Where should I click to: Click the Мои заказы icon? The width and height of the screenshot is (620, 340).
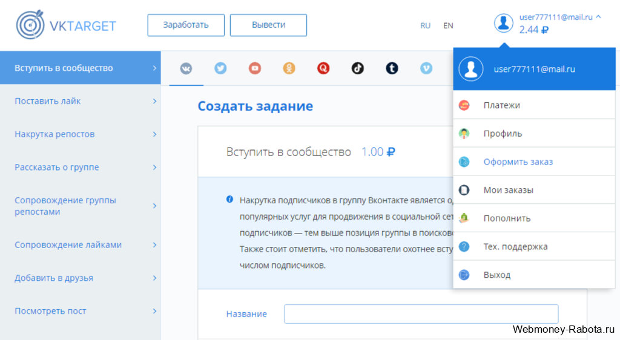tap(464, 190)
